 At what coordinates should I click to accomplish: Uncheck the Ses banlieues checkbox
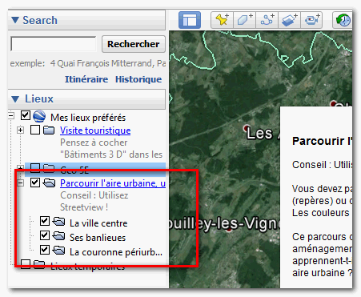point(45,235)
